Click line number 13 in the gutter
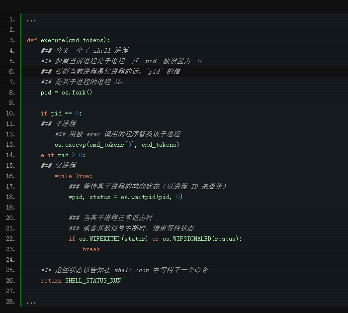Image resolution: width=348 pixels, height=313 pixels. click(10, 144)
